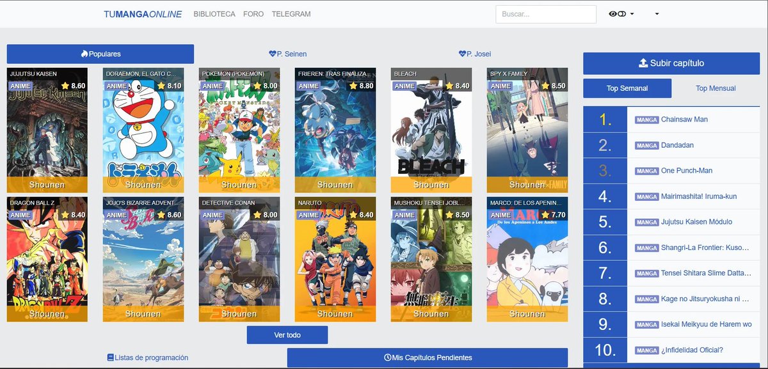Click the clock icon in Mis Capítulos Pendientes
The image size is (768, 369).
coord(387,357)
